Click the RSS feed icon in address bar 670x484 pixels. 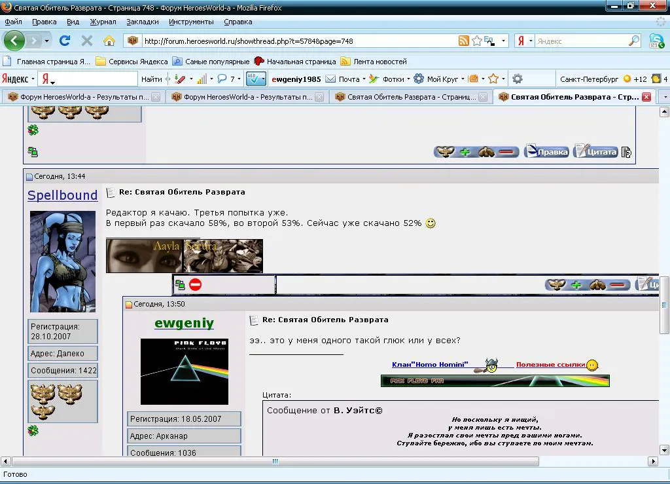(464, 41)
